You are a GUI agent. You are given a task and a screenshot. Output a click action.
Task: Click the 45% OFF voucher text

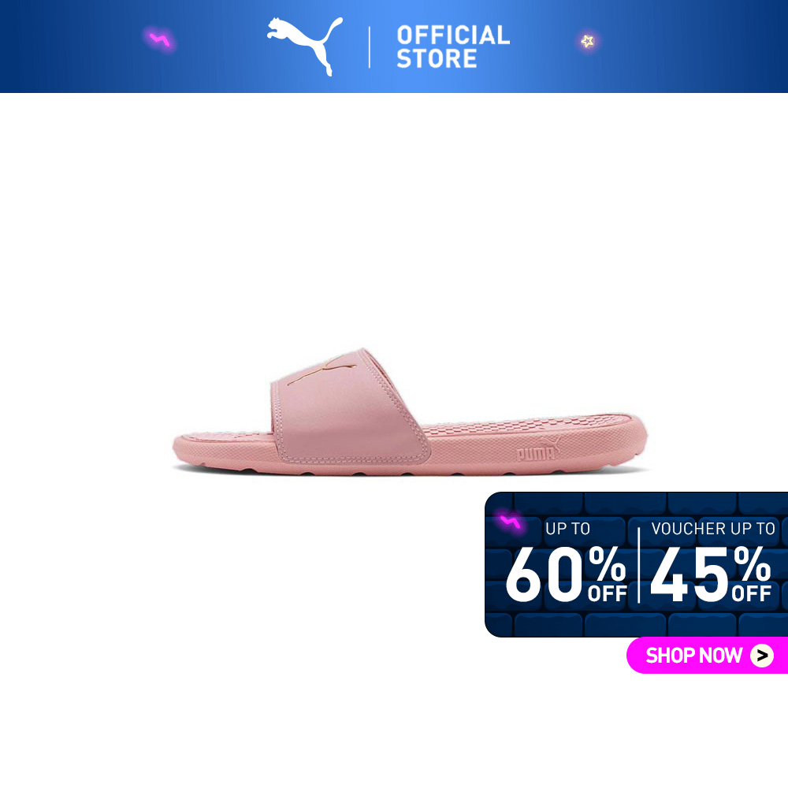point(711,574)
